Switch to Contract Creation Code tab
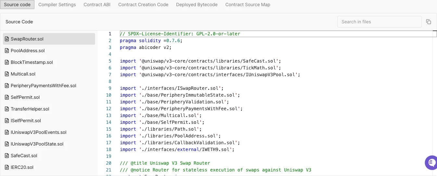The width and height of the screenshot is (437, 176). point(143,5)
